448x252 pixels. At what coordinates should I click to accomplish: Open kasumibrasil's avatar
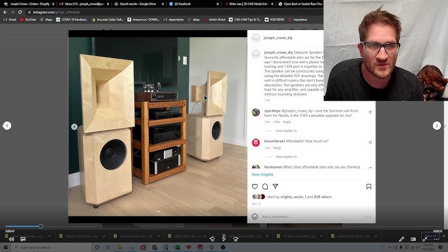pos(256,142)
